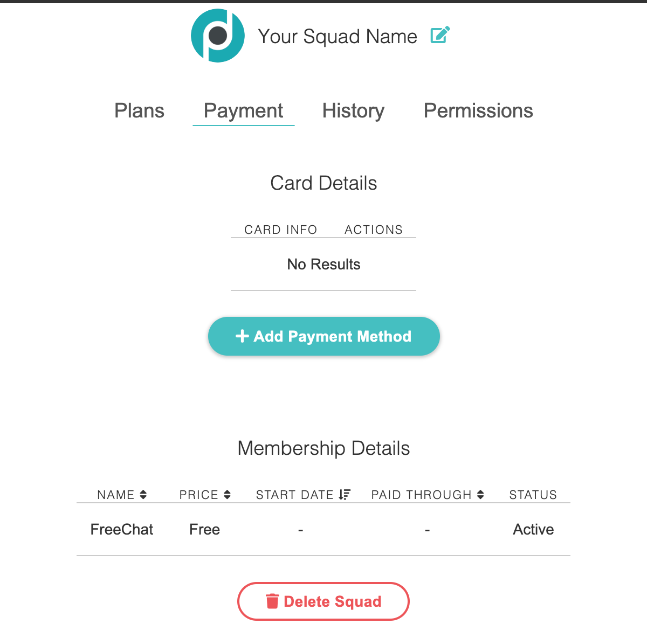
Task: Sort by Paid Through column arrows
Action: (480, 495)
